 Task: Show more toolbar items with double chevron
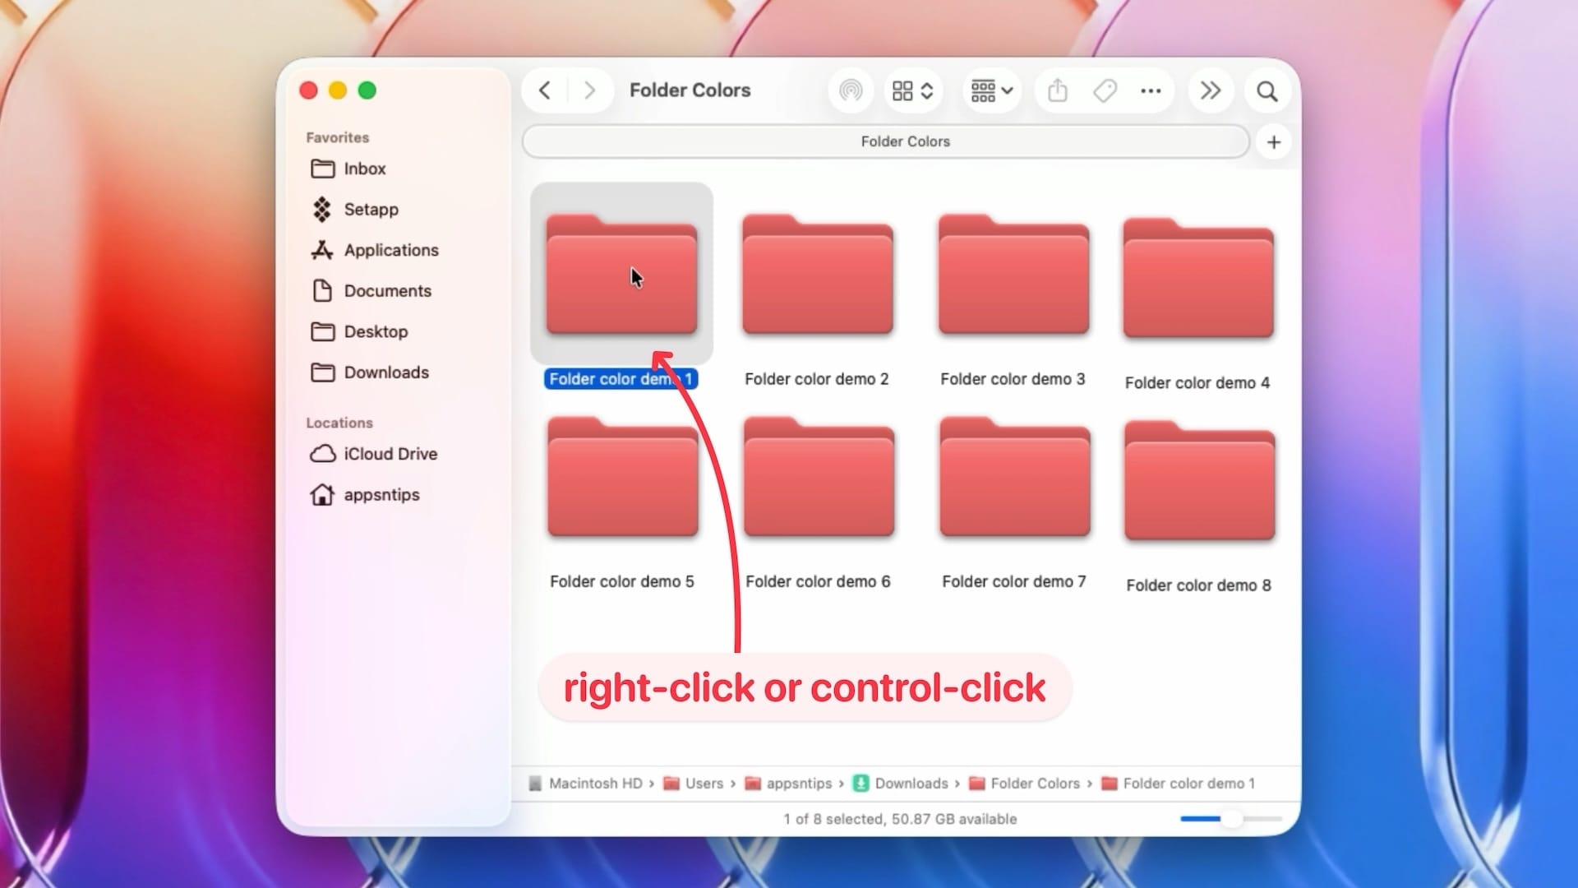click(1211, 90)
